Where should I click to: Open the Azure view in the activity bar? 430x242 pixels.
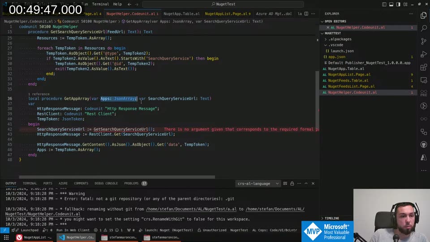424,157
